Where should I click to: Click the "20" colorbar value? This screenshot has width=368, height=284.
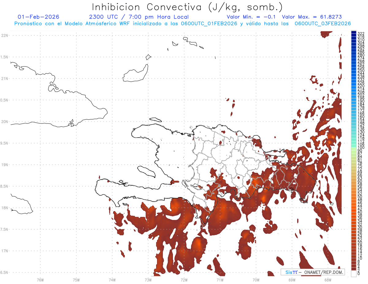(x=360, y=242)
